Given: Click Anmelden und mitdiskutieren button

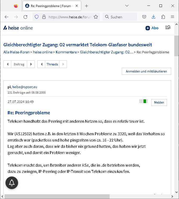Looking at the screenshot, I should coord(146,71).
